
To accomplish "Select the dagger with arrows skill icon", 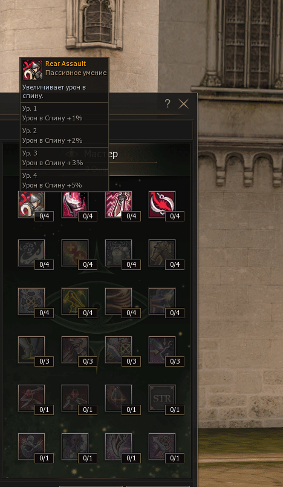I will (161, 350).
